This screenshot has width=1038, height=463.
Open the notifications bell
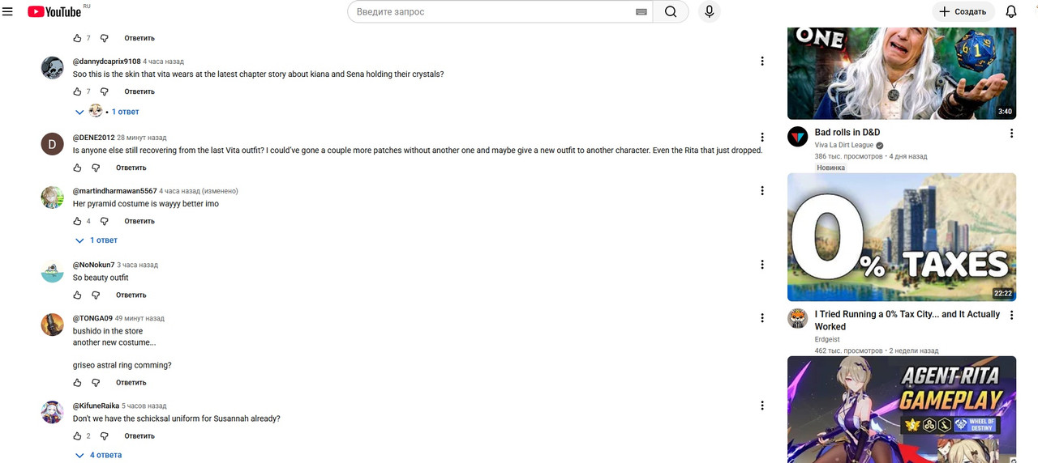tap(1011, 11)
